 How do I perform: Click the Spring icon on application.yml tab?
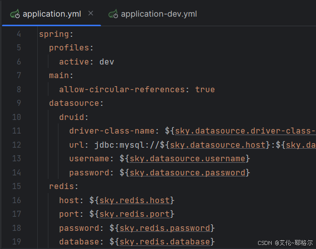coord(15,14)
